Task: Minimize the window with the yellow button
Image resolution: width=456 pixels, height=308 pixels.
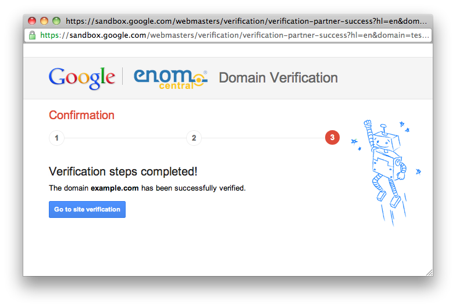Action: point(44,21)
